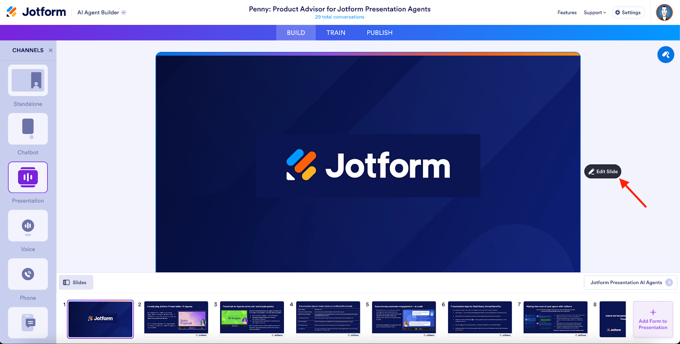Select slide 5 thumbnail Autonomous customer engagement
Viewport: 680px width, 344px height.
coord(404,319)
